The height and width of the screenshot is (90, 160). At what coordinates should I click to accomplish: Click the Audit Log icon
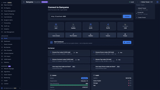click(x=2, y=26)
